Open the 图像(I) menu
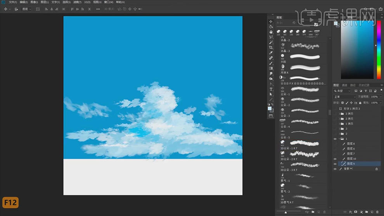The height and width of the screenshot is (216, 384). [34, 2]
